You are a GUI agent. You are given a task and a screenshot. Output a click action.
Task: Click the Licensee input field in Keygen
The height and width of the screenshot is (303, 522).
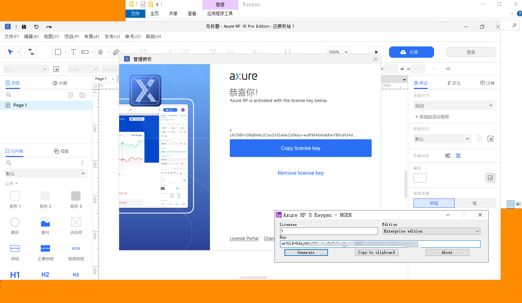pyautogui.click(x=329, y=231)
